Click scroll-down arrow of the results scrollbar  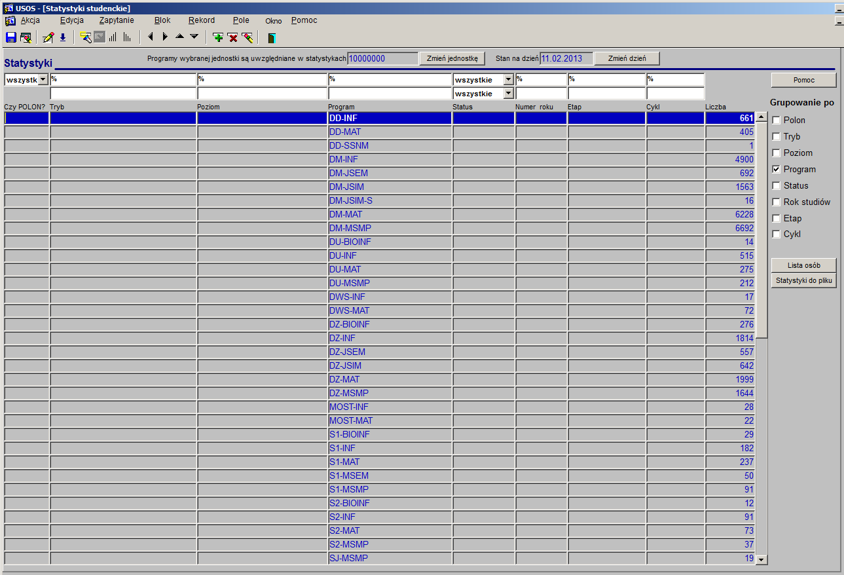pyautogui.click(x=761, y=559)
